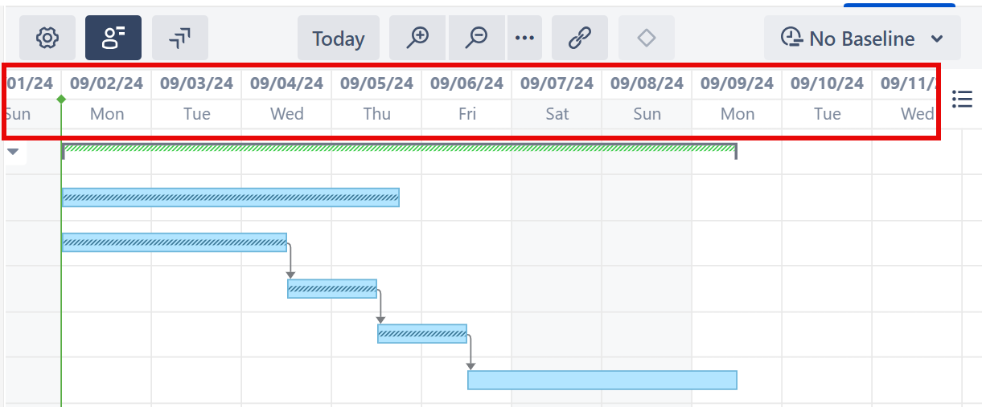The image size is (982, 407).
Task: Collapse the summary row triangle
Action: point(14,151)
